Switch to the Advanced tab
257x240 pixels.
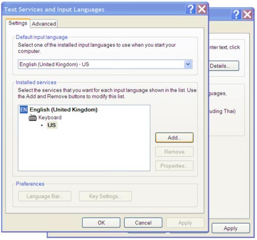tap(44, 24)
